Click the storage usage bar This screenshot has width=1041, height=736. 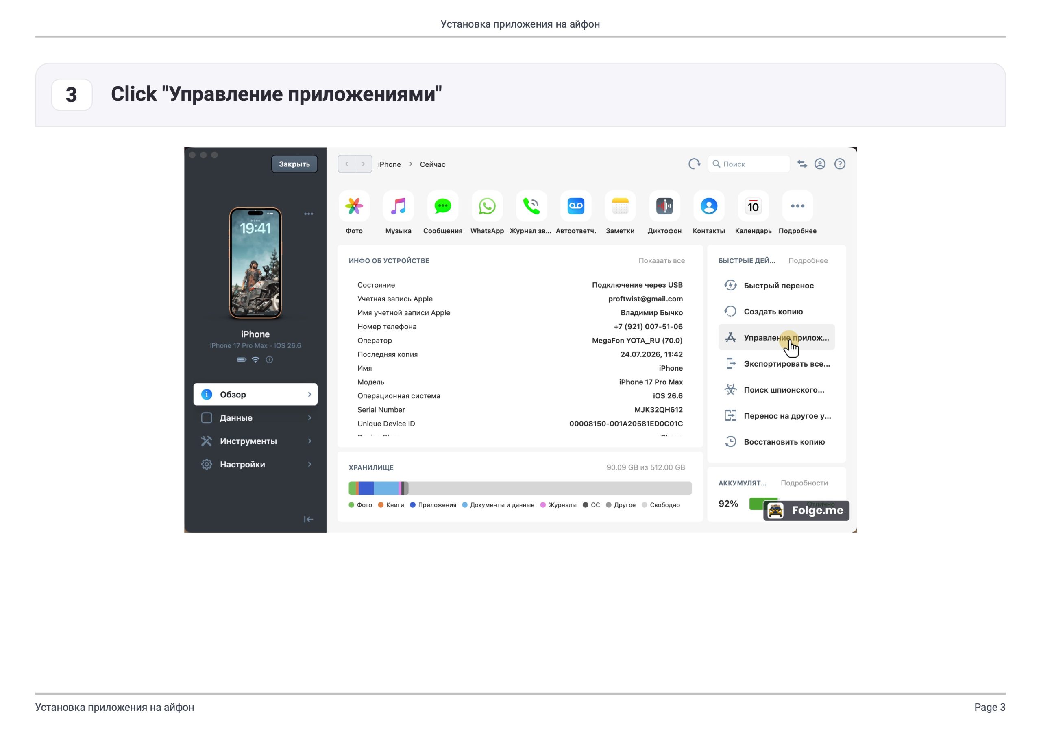click(520, 488)
